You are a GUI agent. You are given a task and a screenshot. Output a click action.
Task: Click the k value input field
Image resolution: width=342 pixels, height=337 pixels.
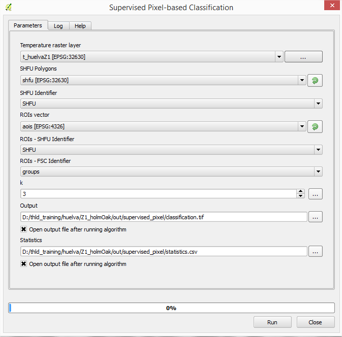[159, 194]
